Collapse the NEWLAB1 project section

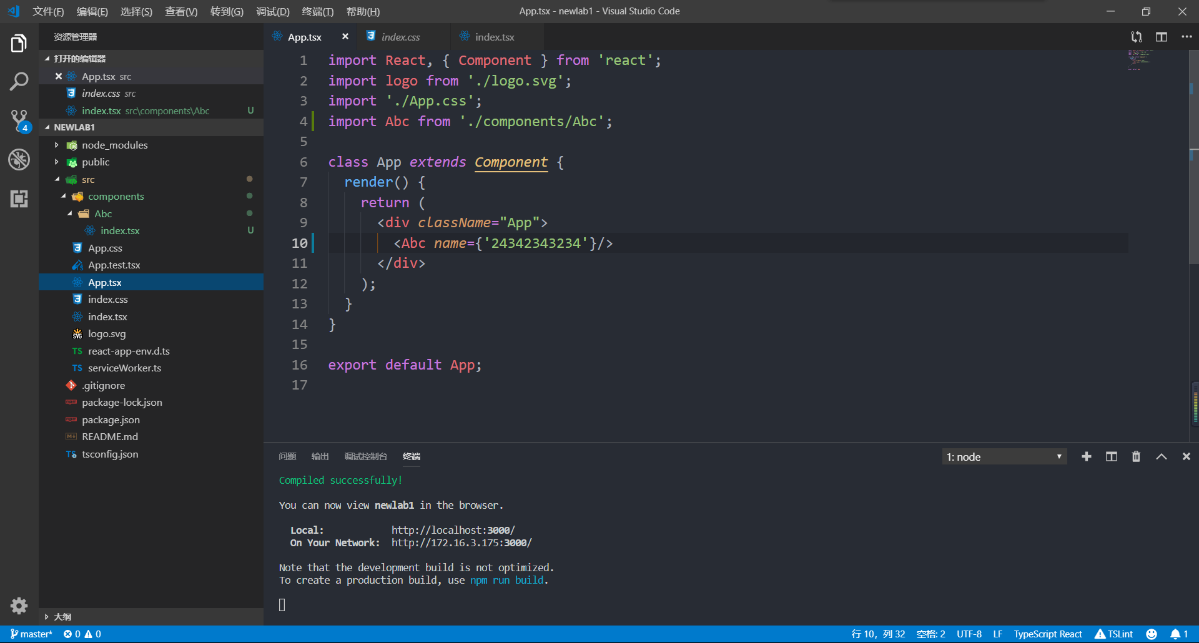coord(150,127)
